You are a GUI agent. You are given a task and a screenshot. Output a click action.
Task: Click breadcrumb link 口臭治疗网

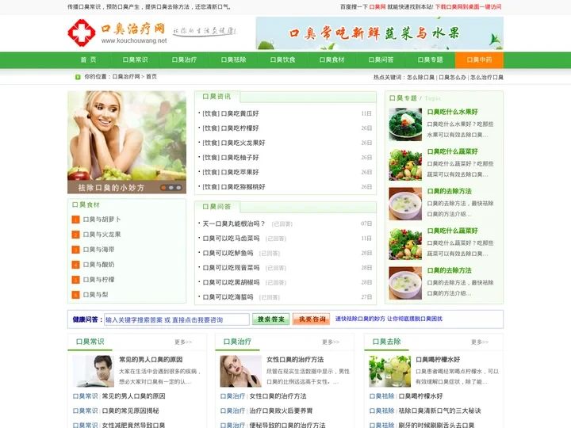[126, 77]
